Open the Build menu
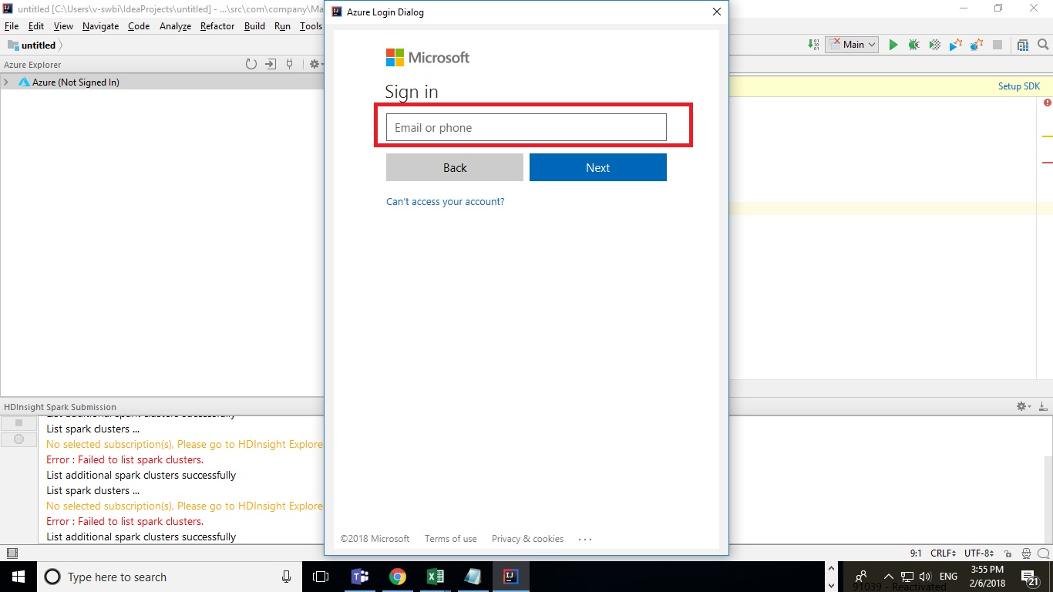The height and width of the screenshot is (592, 1053). tap(254, 25)
